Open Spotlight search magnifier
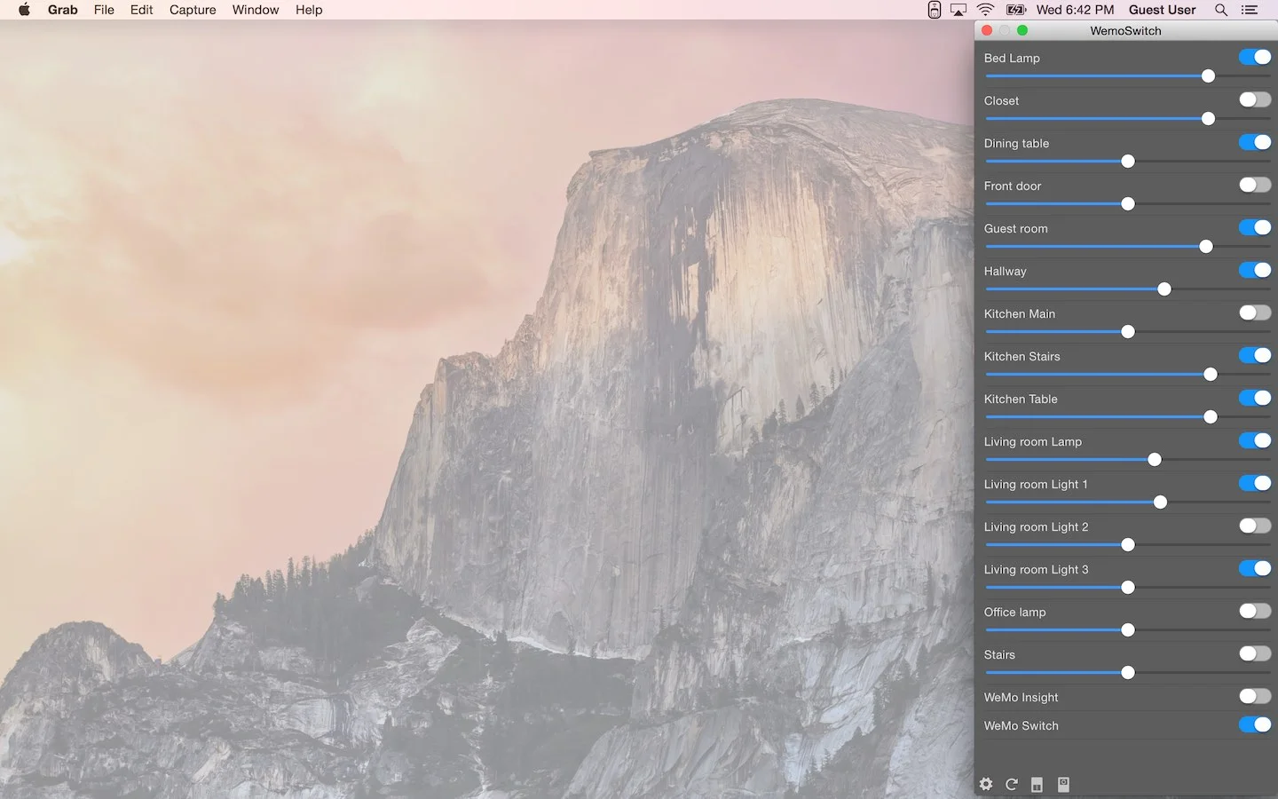The width and height of the screenshot is (1278, 799). click(x=1221, y=10)
